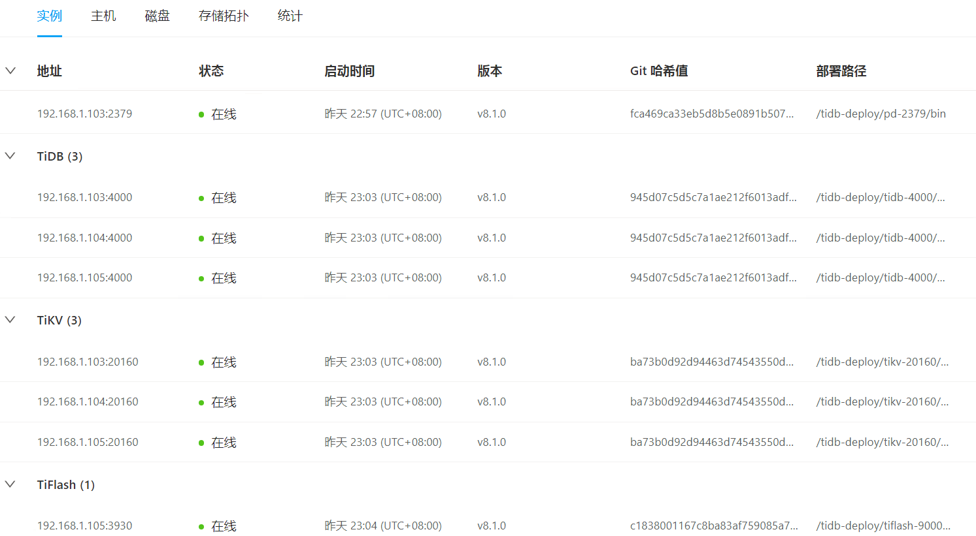The height and width of the screenshot is (536, 976).
Task: Click the 地址 column header
Action: point(50,71)
